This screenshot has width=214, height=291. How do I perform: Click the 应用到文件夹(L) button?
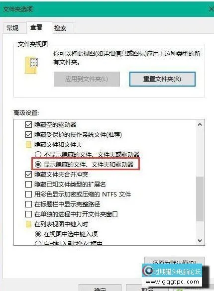[x=87, y=79]
